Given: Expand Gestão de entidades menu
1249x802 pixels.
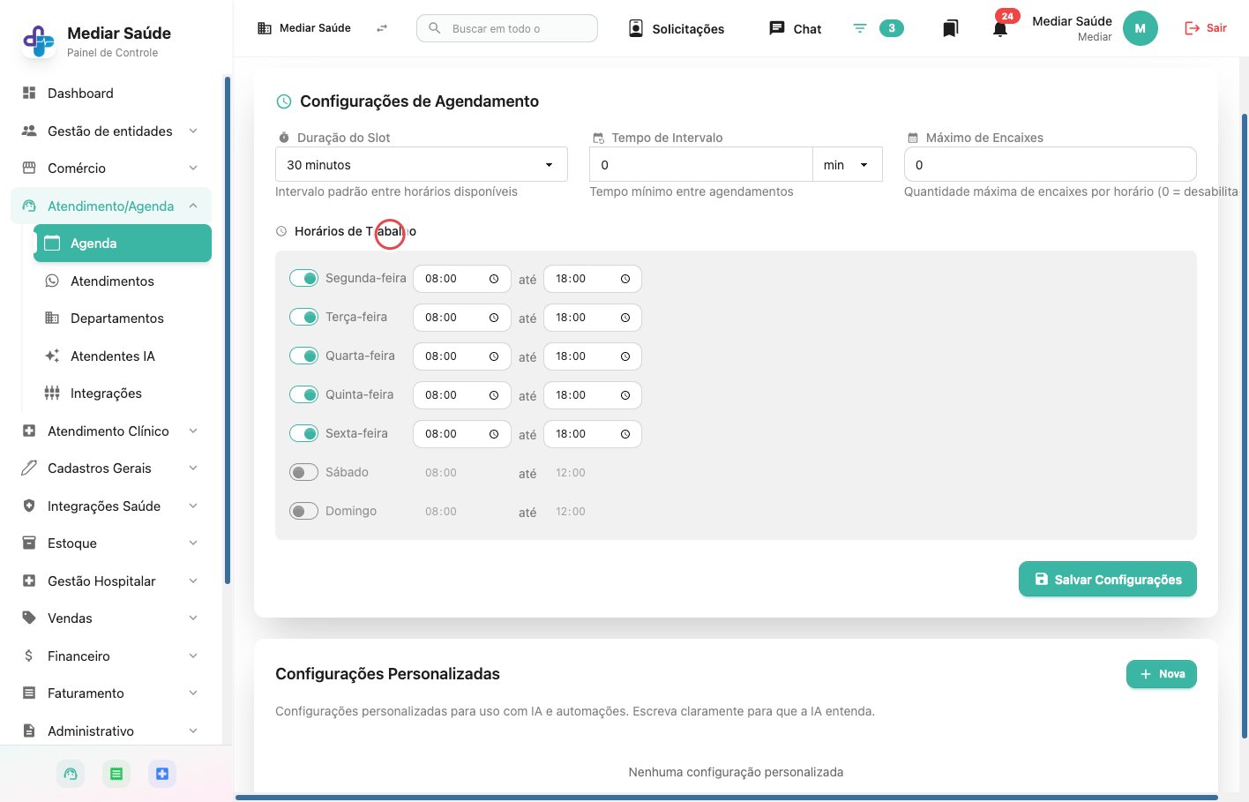Looking at the screenshot, I should tap(110, 131).
